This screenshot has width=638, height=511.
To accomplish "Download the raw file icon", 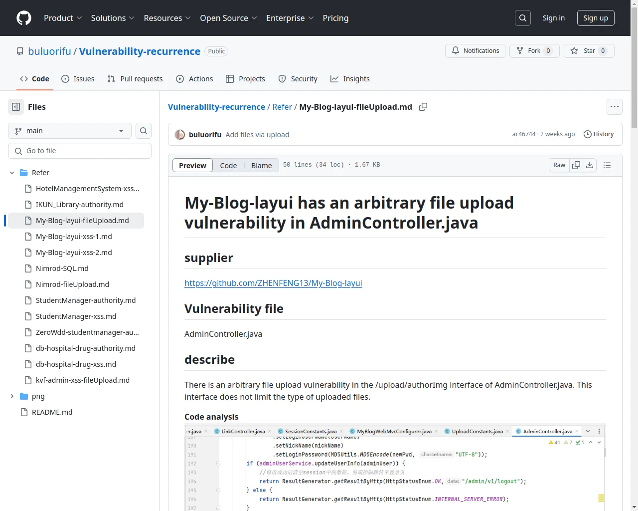I will coord(590,165).
